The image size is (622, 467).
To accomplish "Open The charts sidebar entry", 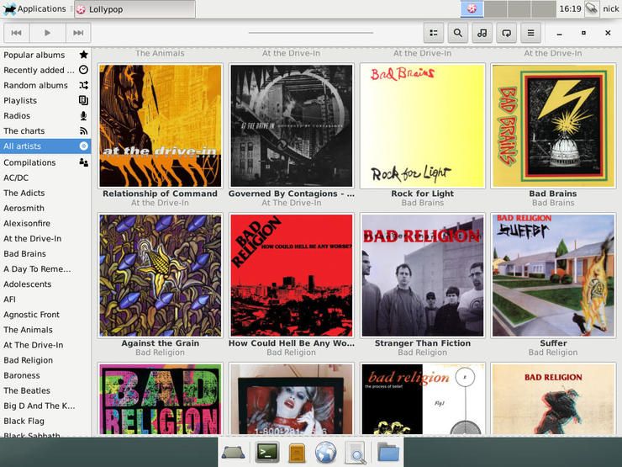I will tap(45, 130).
